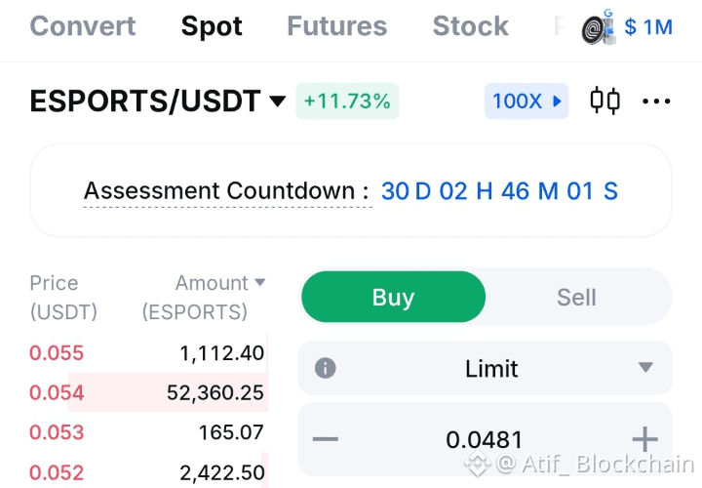702x488 pixels.
Task: Select the Sell toggle
Action: [576, 297]
